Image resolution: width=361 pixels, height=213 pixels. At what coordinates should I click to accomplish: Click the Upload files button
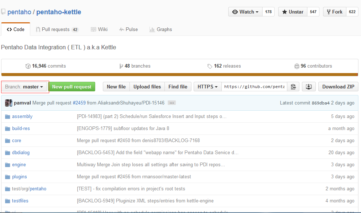click(x=147, y=87)
